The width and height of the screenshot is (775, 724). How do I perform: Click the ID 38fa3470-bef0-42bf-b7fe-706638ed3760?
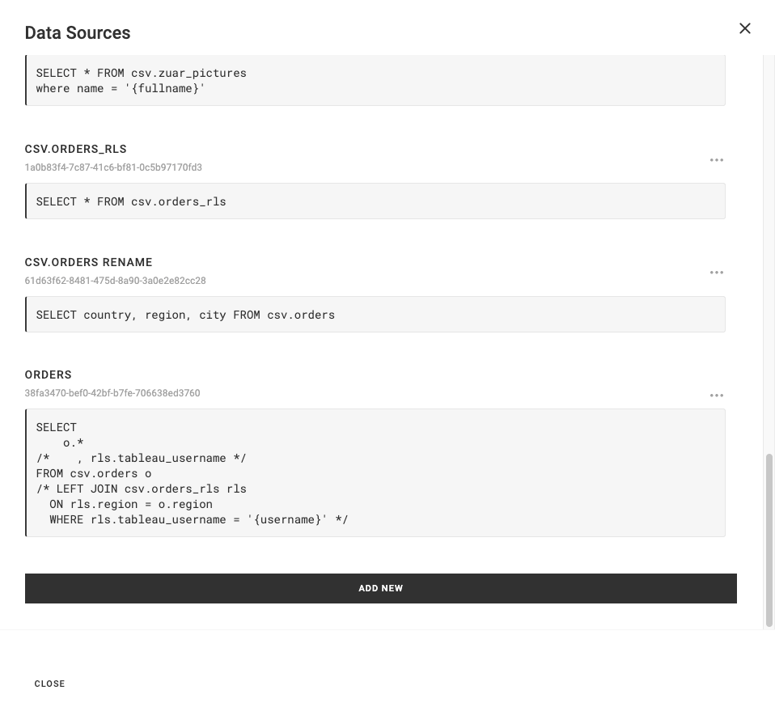click(112, 393)
